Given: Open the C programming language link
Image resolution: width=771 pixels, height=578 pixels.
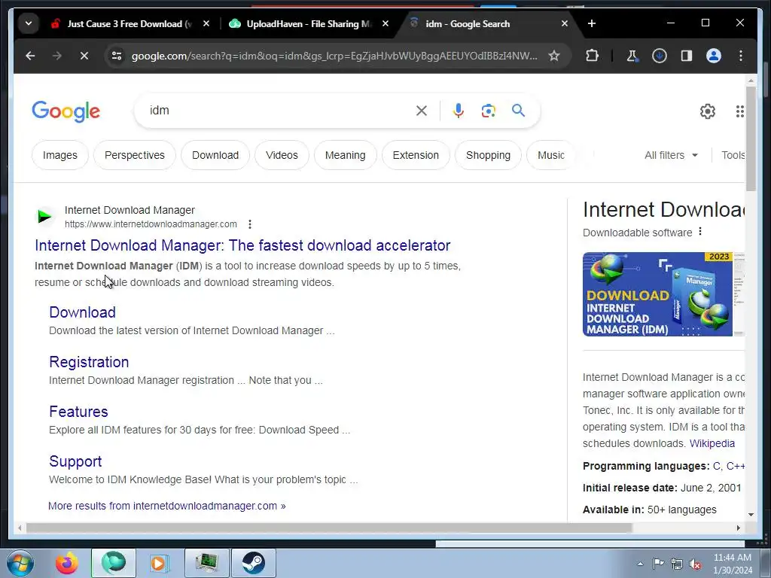Looking at the screenshot, I should click(717, 466).
